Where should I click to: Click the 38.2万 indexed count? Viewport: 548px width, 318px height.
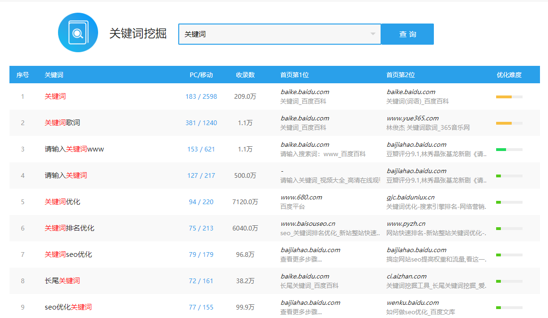point(245,281)
